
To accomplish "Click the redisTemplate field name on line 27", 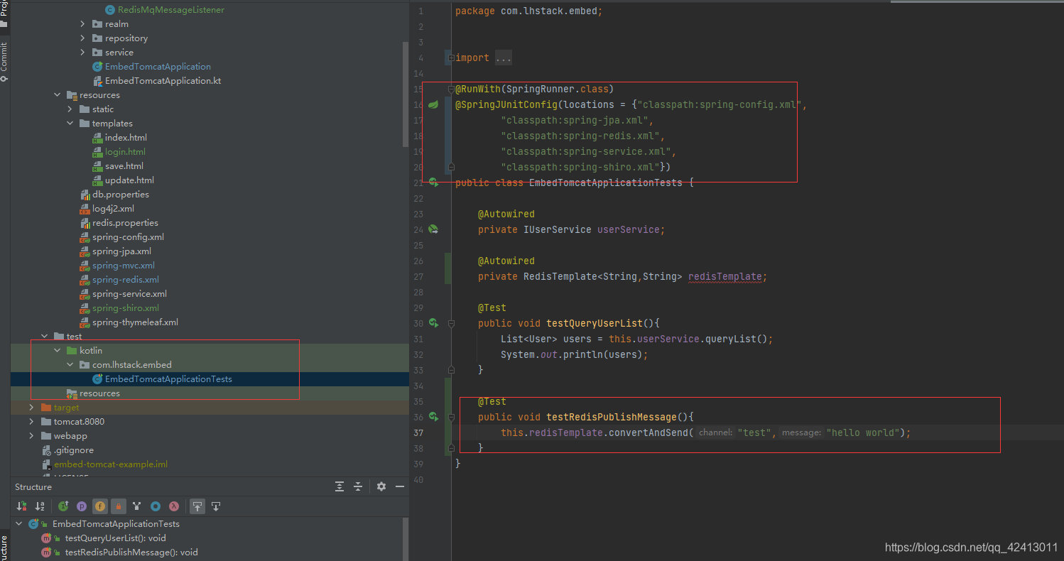I will [725, 277].
